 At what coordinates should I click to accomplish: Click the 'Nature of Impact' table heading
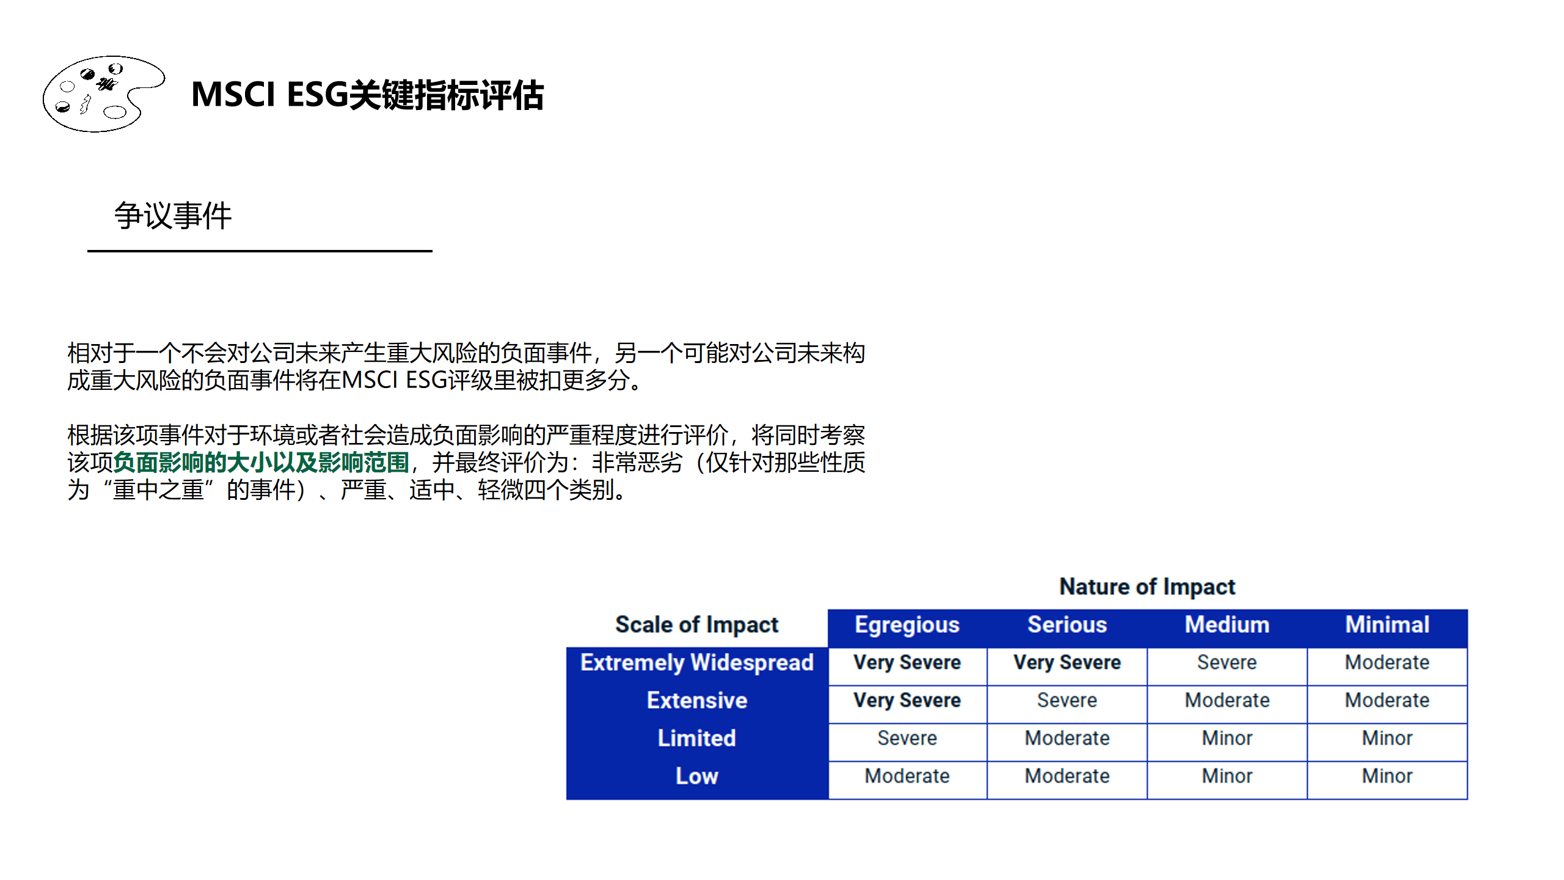[1147, 587]
